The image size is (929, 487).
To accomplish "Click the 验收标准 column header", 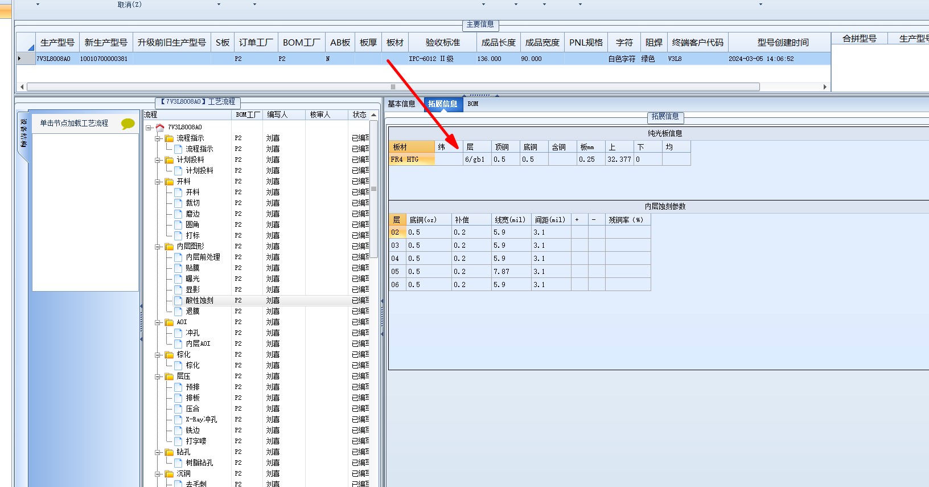I will click(x=443, y=43).
